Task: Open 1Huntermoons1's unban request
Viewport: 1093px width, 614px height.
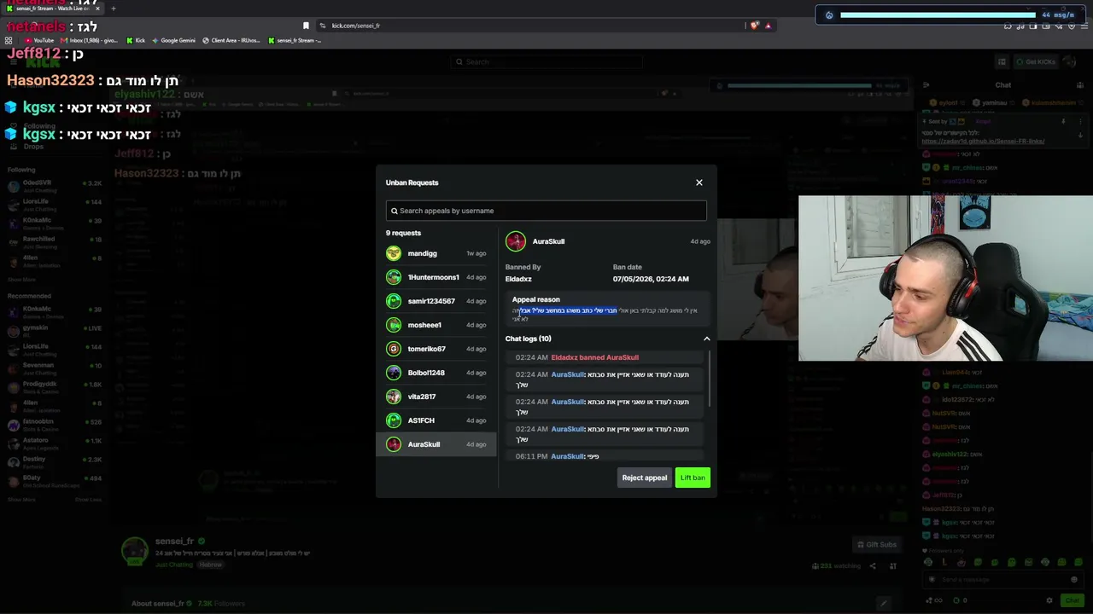Action: point(436,277)
